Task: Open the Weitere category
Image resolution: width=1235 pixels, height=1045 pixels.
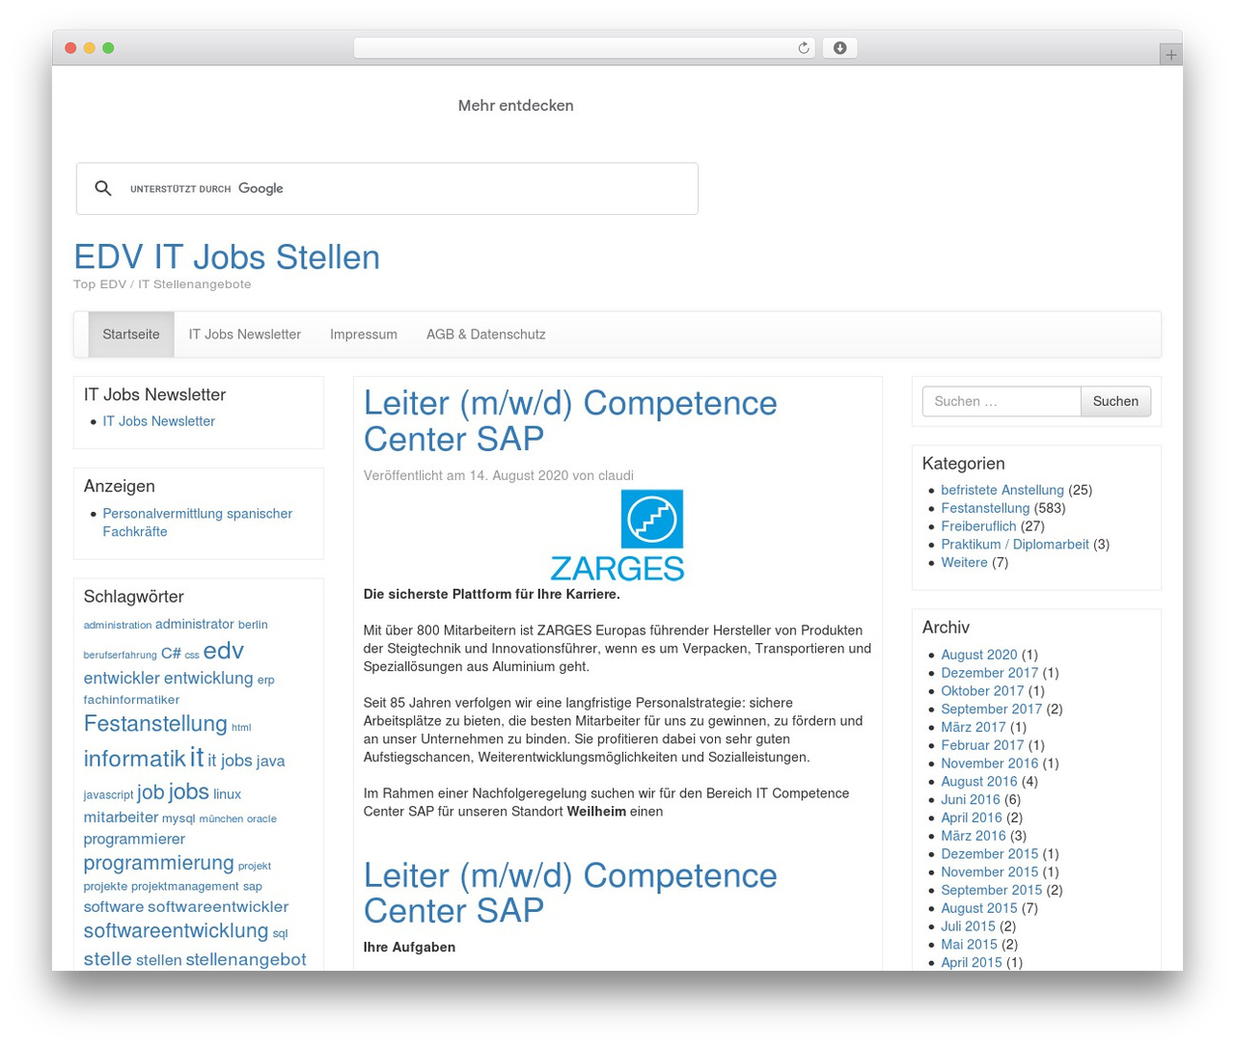Action: (x=964, y=563)
